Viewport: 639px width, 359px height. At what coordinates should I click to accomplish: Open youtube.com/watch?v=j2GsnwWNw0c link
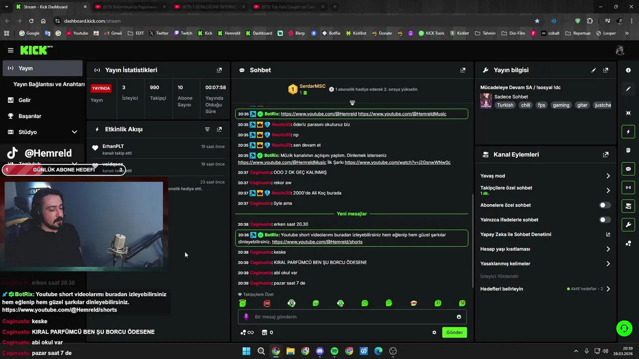(397, 163)
